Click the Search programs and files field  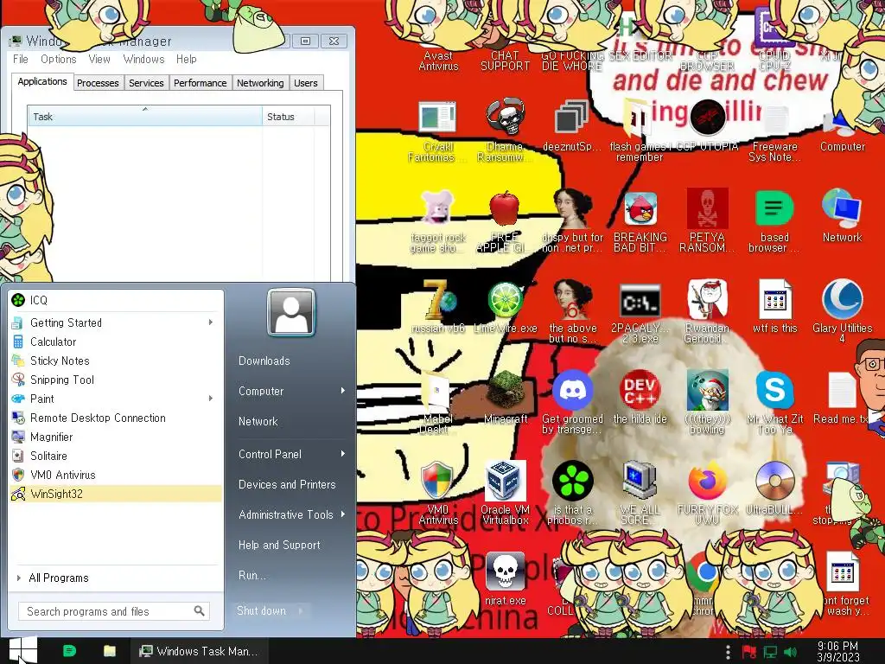[x=114, y=611]
